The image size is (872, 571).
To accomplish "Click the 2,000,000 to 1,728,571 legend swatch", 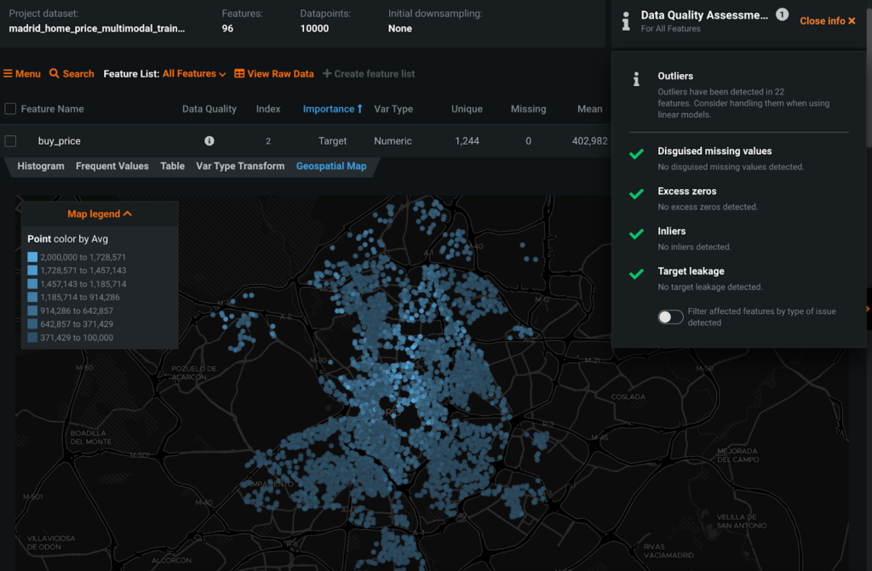I will (x=32, y=257).
